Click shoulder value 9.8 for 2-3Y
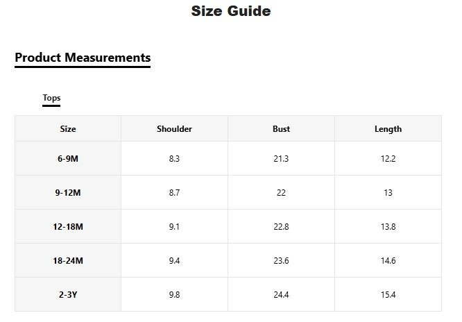This screenshot has width=462, height=322. click(x=174, y=295)
